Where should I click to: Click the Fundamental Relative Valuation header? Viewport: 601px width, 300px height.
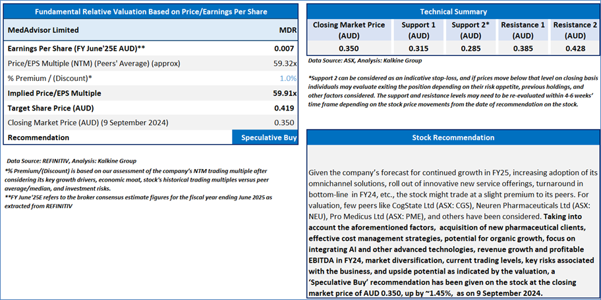click(x=151, y=11)
